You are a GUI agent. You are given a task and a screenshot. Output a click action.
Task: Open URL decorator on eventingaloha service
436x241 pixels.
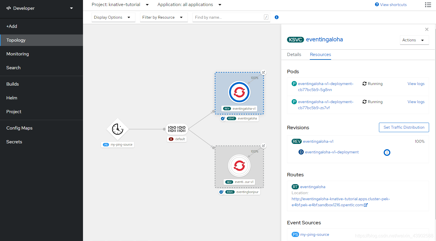pos(263,72)
